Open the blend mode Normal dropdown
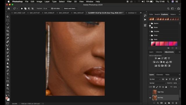Image resolution: width=186 pixels, height=105 pixels. (158, 83)
